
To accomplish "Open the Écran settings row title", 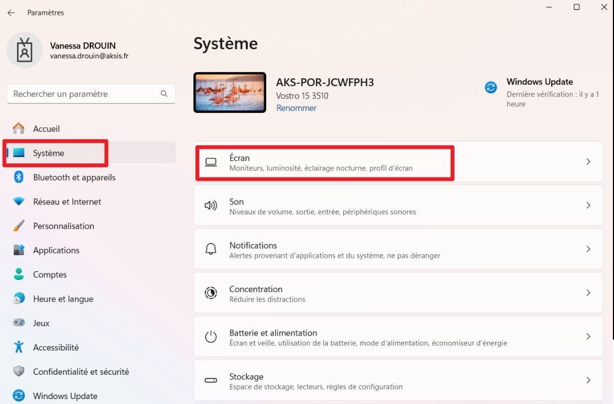I will (x=239, y=158).
